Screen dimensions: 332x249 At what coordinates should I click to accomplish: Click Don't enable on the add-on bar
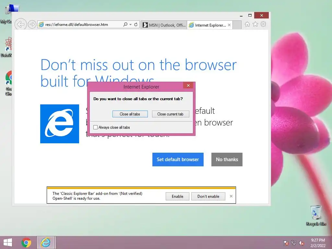coord(208,196)
